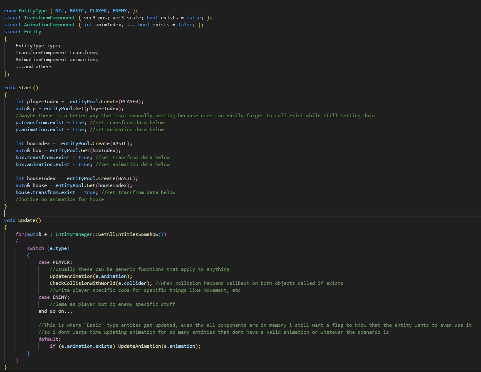This screenshot has width=481, height=372.
Task: Click the 'playerIndex' variable in its int declaration
Action: [x=43, y=102]
